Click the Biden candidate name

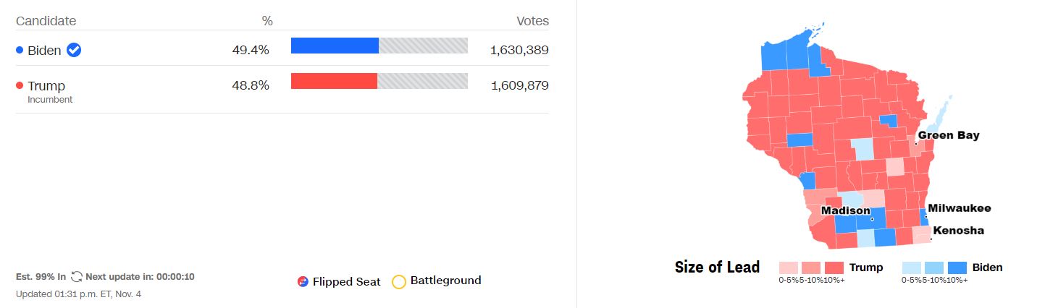(44, 51)
